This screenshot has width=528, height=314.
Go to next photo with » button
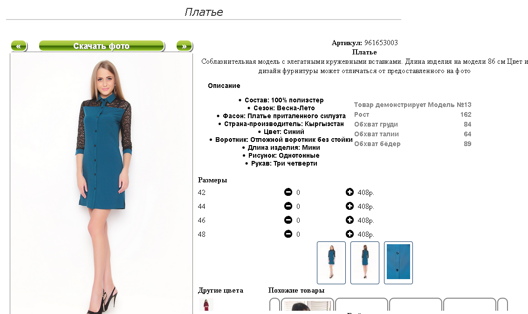click(x=184, y=46)
